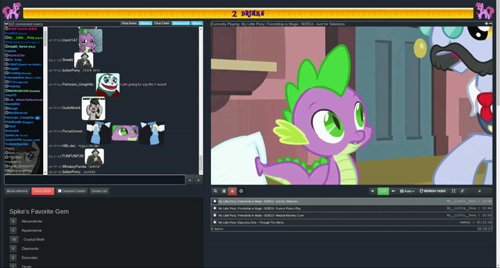Toggle the Chat Icons option

click(x=129, y=24)
